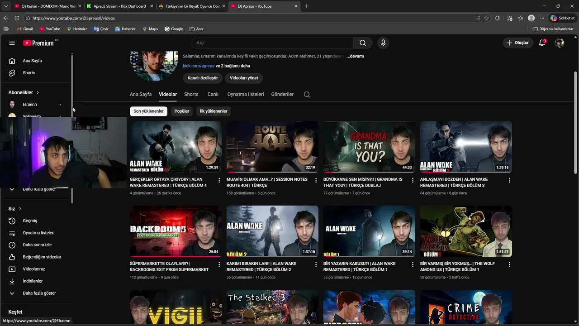Click the Ara search input field
Viewport: 579px width, 326px height.
272,43
